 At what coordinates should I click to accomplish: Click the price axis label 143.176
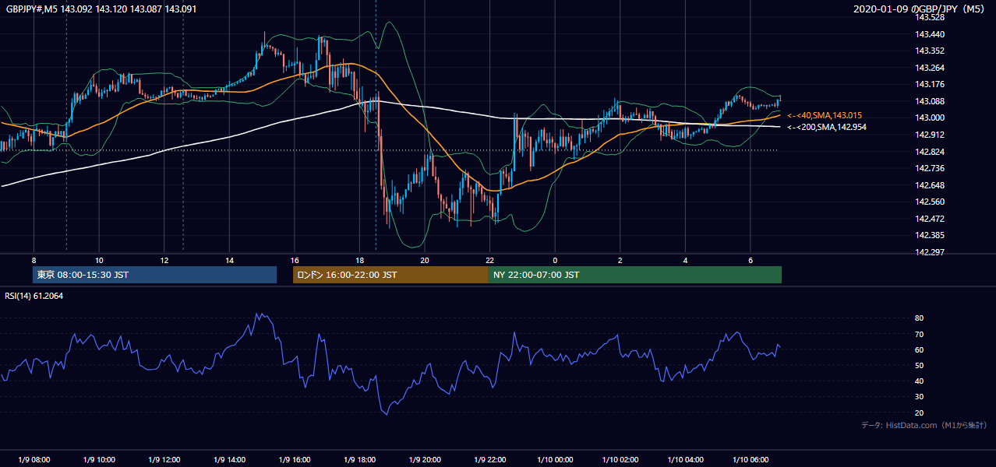tap(930, 85)
